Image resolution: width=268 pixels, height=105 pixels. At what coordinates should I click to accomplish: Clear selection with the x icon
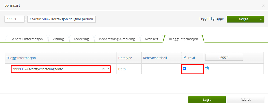103,69
